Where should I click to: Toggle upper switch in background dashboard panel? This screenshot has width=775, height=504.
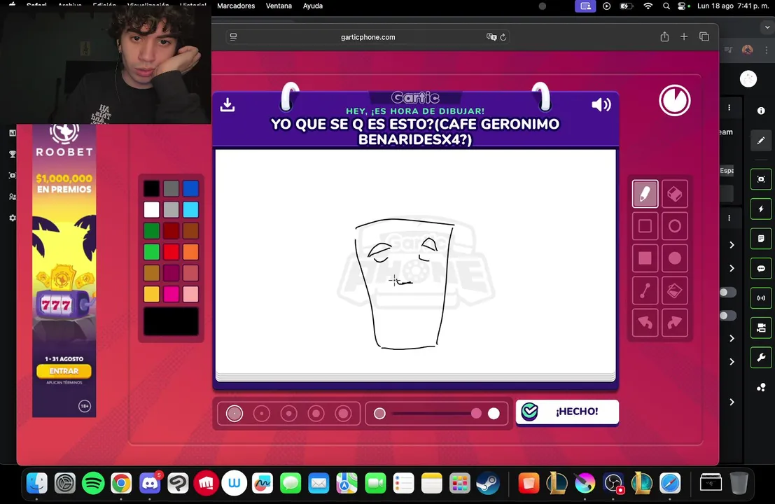click(x=727, y=293)
